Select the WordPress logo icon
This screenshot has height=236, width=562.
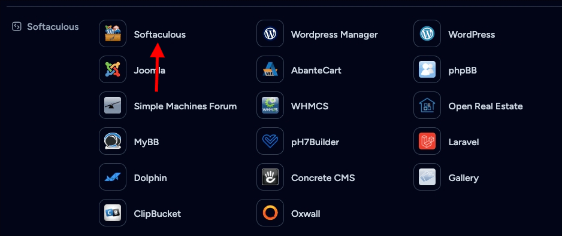click(x=427, y=33)
